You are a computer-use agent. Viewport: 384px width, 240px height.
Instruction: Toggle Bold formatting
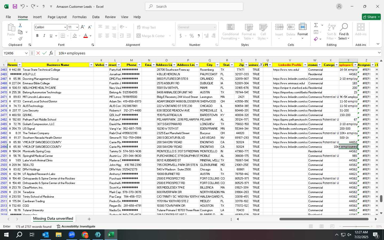click(37, 36)
